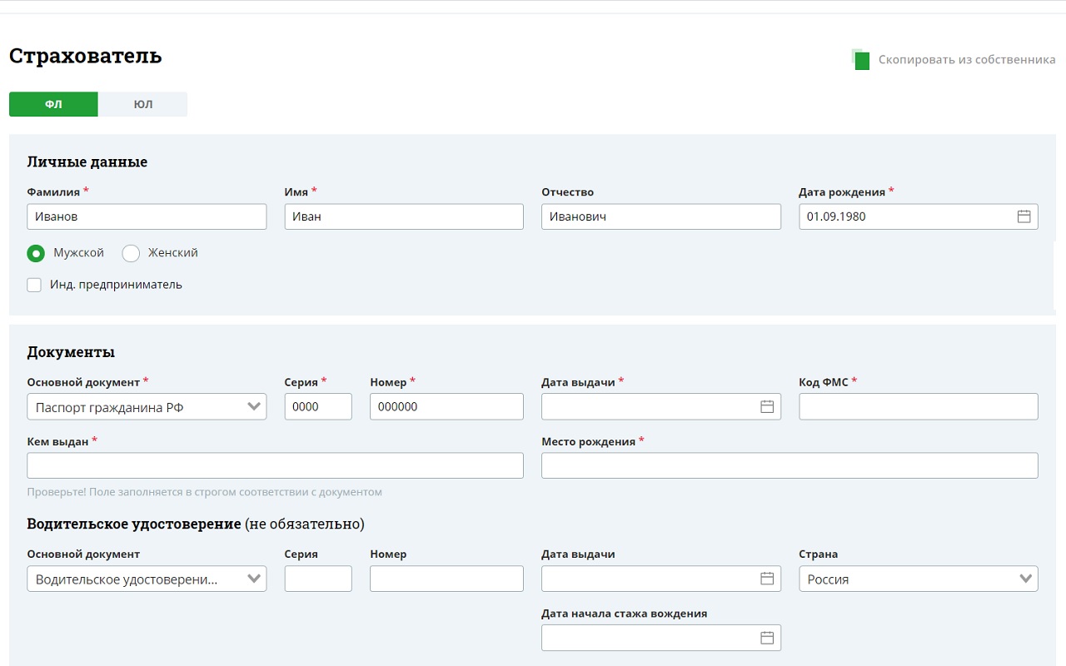
Task: Click Скопировать из собственника label
Action: tap(967, 60)
